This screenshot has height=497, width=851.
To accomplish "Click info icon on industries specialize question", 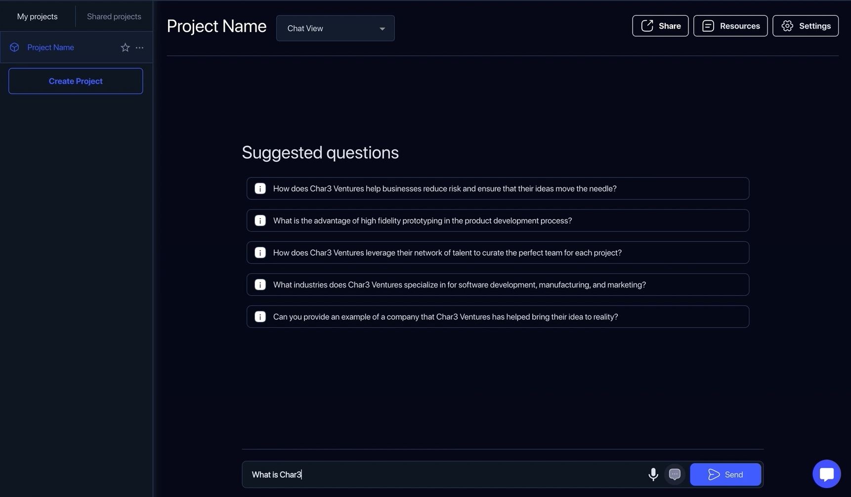I will click(x=260, y=285).
